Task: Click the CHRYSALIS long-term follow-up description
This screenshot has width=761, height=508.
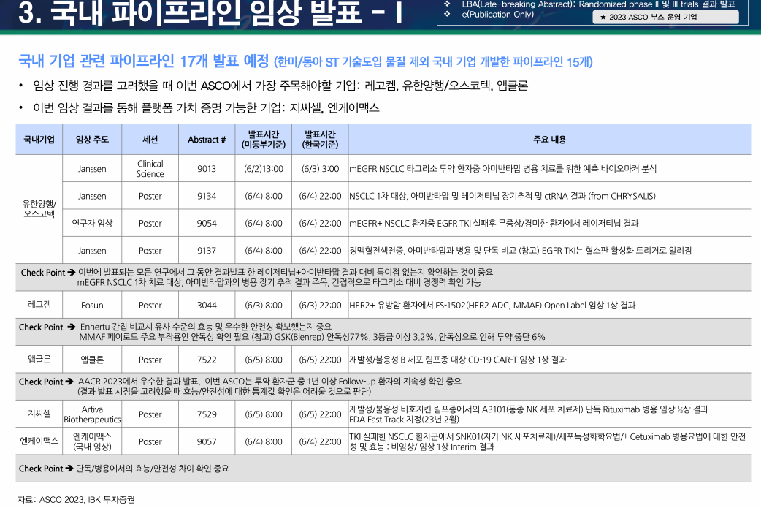Action: point(502,196)
